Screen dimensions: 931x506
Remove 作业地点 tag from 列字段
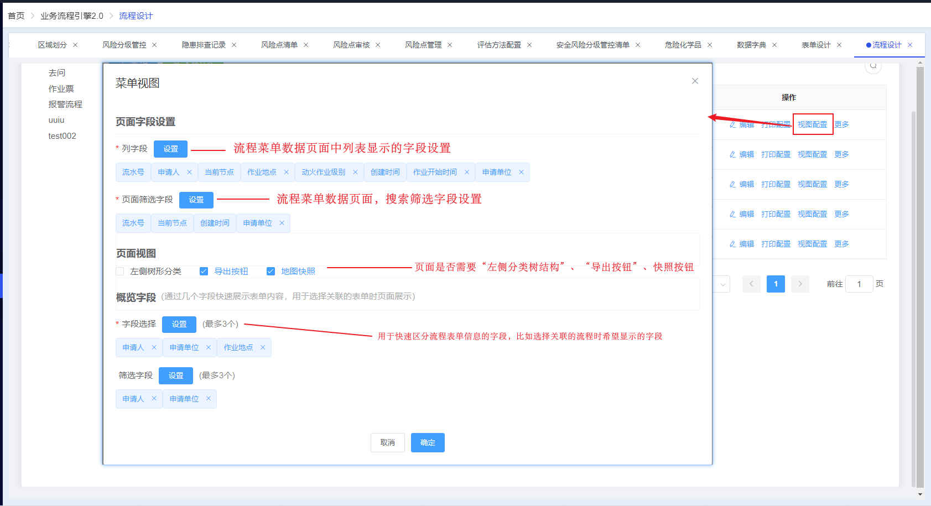pyautogui.click(x=286, y=172)
